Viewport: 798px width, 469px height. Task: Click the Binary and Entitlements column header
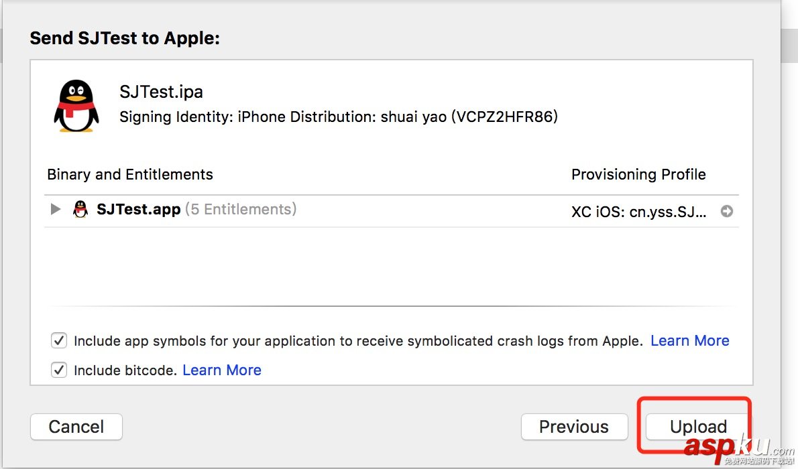(x=129, y=174)
